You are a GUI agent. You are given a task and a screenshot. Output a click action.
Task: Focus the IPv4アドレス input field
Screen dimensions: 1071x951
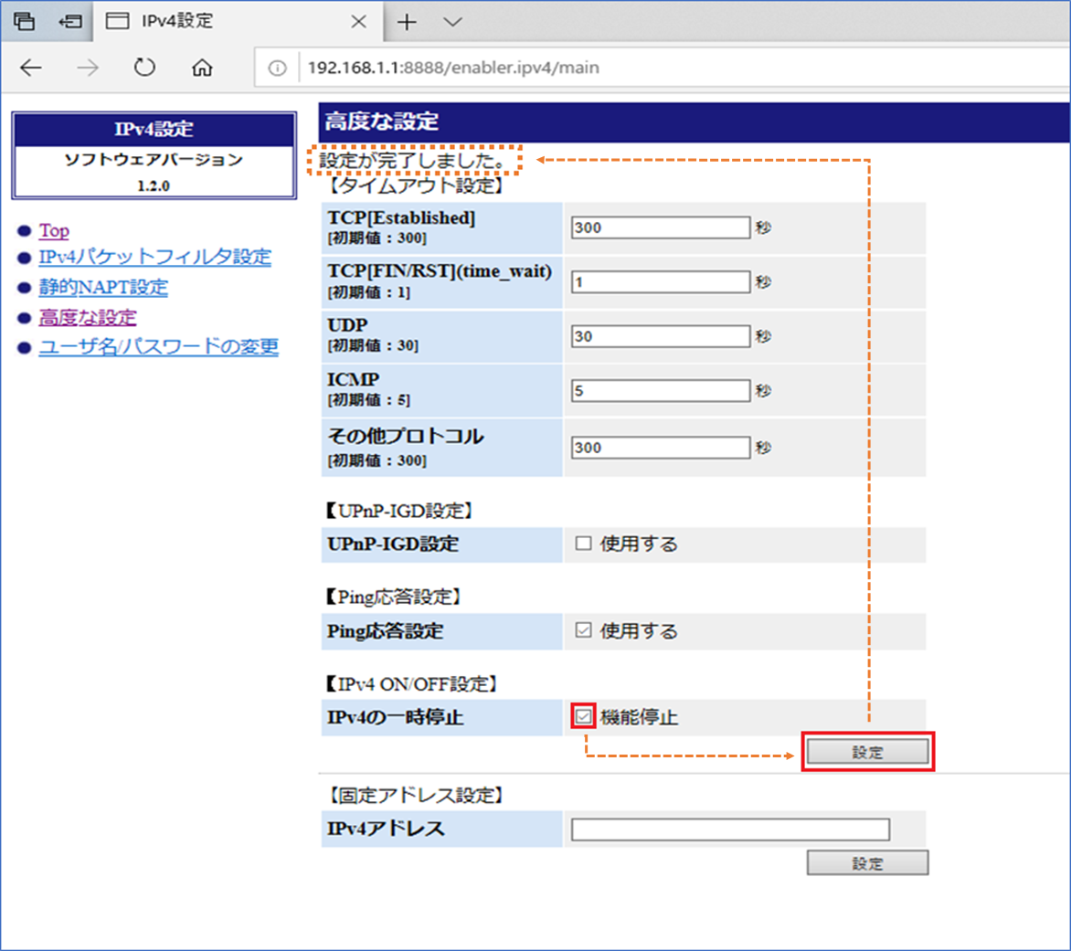tap(730, 829)
